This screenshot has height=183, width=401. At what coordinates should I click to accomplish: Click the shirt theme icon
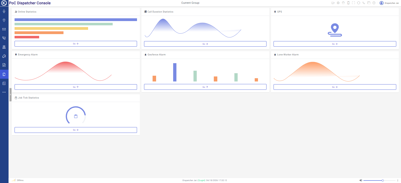(343, 3)
